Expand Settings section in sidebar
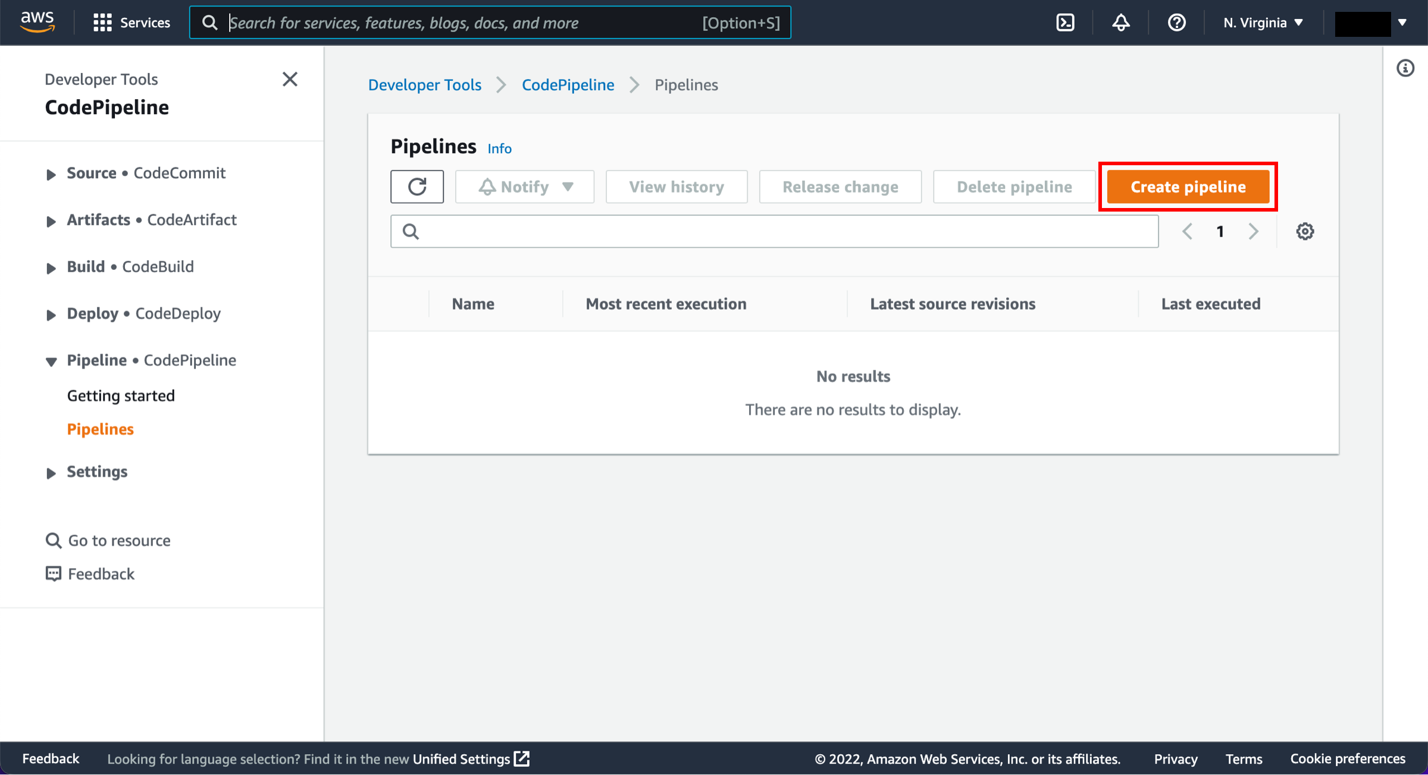This screenshot has width=1428, height=775. point(51,473)
